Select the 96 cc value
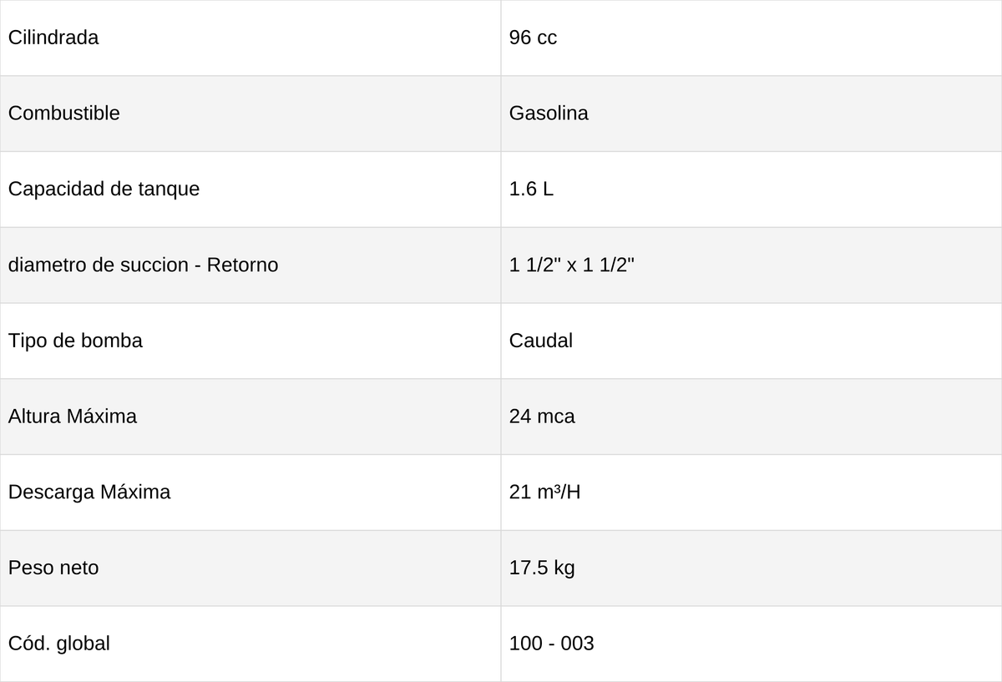Image resolution: width=1002 pixels, height=682 pixels. point(533,38)
